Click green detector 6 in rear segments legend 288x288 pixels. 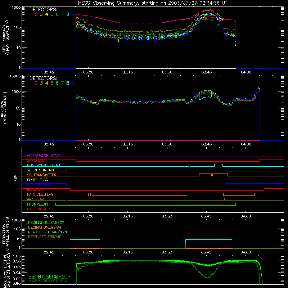click(57, 83)
